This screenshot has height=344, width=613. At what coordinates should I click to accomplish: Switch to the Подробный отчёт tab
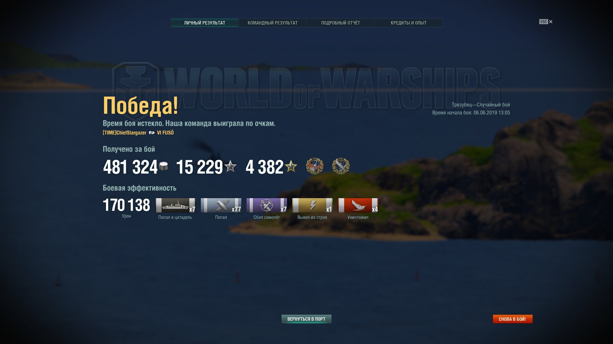340,23
